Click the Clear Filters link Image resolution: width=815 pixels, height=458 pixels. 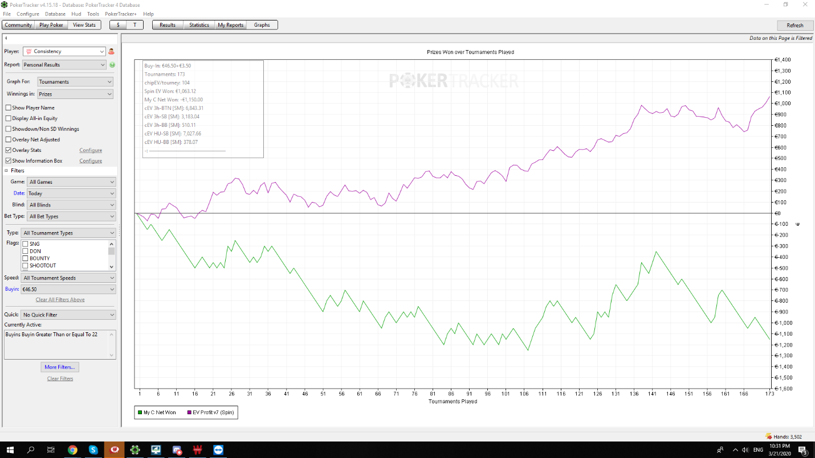pos(60,379)
